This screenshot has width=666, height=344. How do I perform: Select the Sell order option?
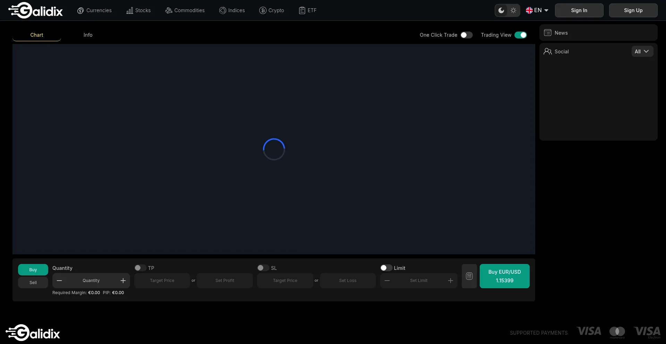(x=33, y=283)
